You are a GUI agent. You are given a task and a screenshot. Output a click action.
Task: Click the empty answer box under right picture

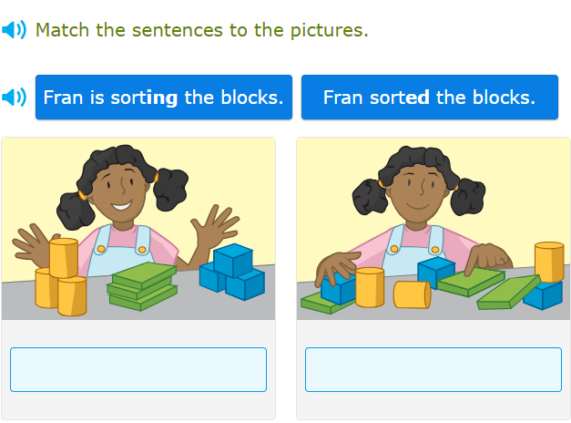433,369
